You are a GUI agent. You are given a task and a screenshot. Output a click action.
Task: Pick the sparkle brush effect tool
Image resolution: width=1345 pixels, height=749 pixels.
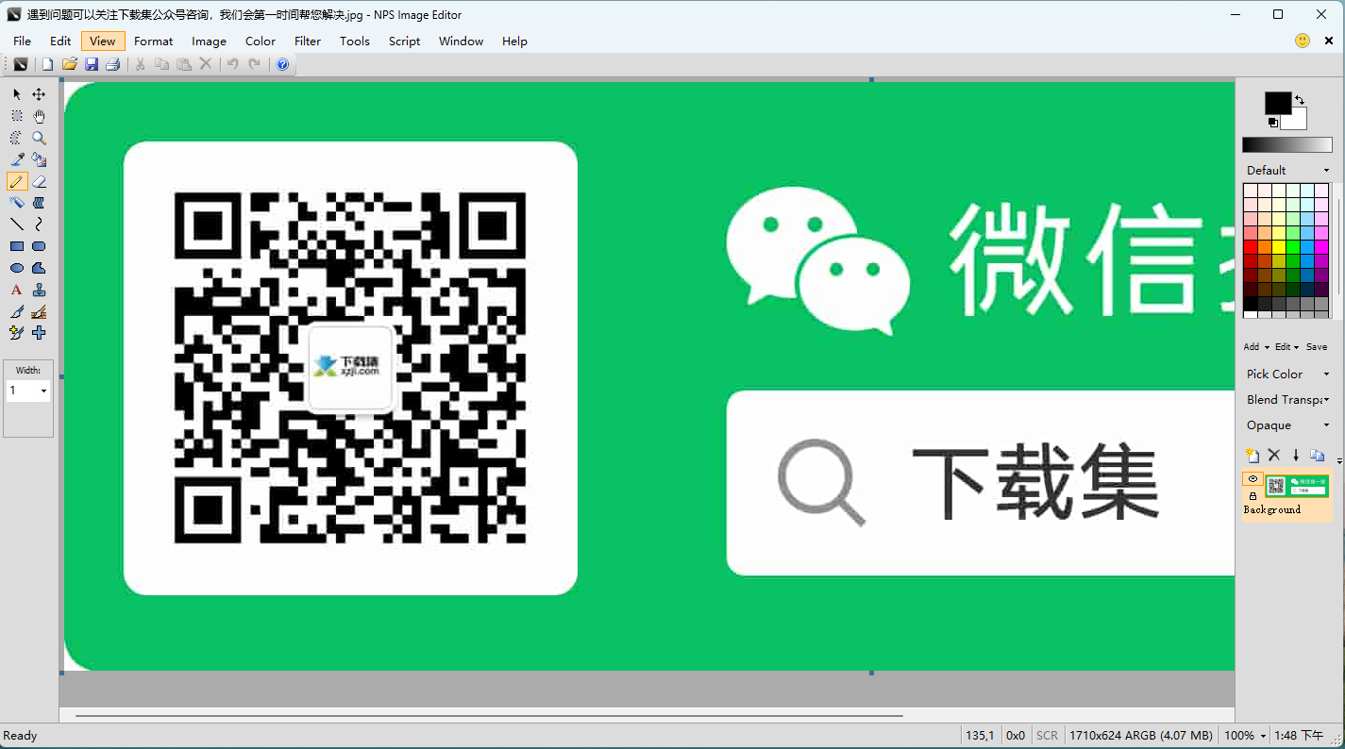pyautogui.click(x=17, y=333)
